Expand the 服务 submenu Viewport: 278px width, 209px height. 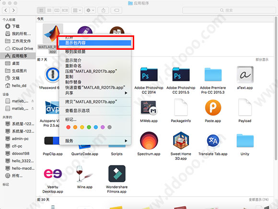(95, 141)
